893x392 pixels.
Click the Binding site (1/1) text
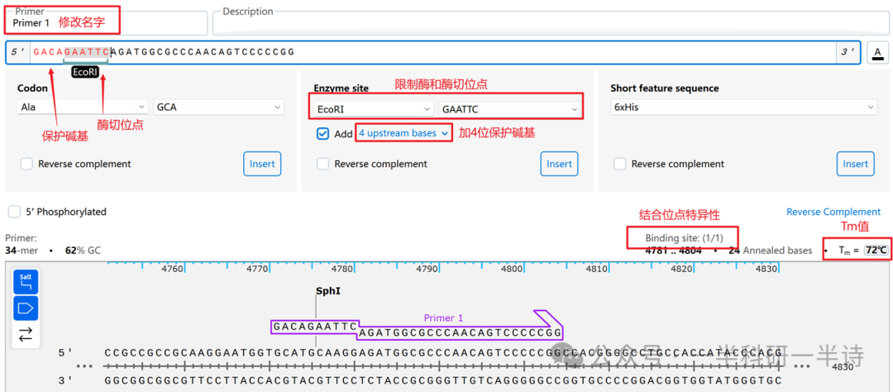[684, 237]
